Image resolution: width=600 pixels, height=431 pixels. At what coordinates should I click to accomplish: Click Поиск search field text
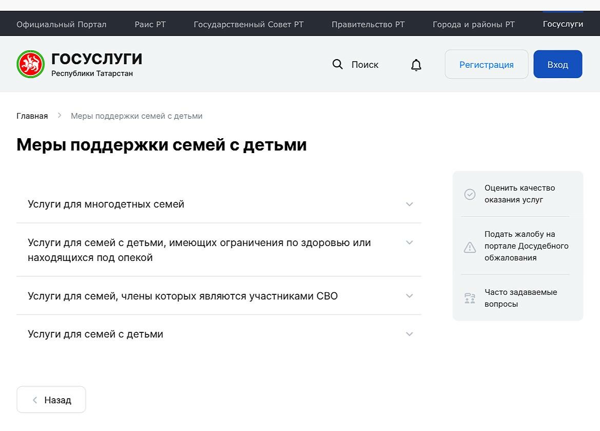pyautogui.click(x=364, y=65)
